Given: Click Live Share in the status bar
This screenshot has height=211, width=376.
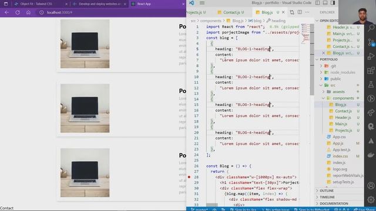Looking at the screenshot, I should click(365, 209).
